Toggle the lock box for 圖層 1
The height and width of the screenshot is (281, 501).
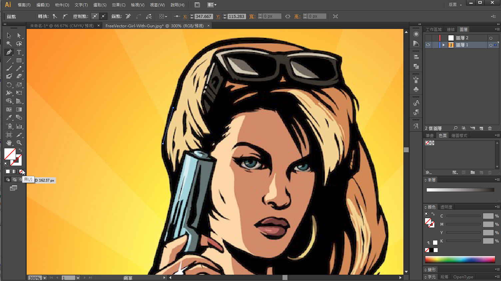[x=435, y=45]
